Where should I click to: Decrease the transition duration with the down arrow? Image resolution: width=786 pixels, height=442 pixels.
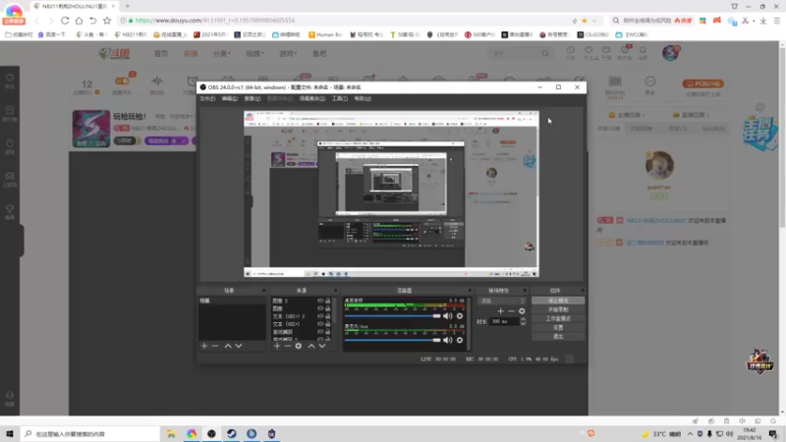pos(523,324)
